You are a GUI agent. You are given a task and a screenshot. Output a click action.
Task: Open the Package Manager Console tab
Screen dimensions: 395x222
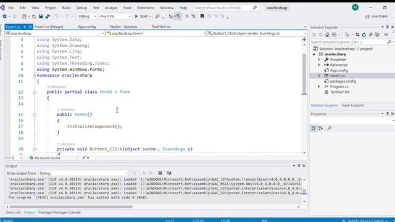[x=59, y=212]
